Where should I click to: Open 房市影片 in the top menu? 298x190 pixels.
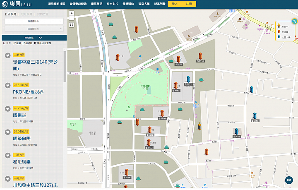112,4
